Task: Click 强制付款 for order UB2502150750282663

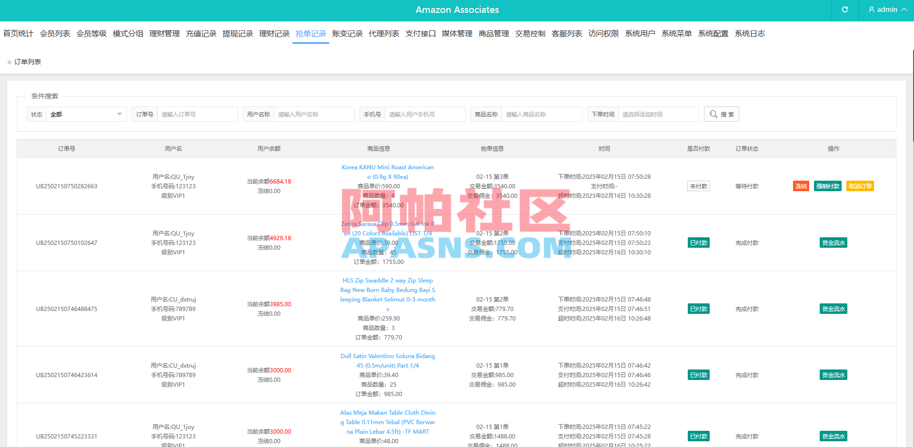Action: (828, 186)
